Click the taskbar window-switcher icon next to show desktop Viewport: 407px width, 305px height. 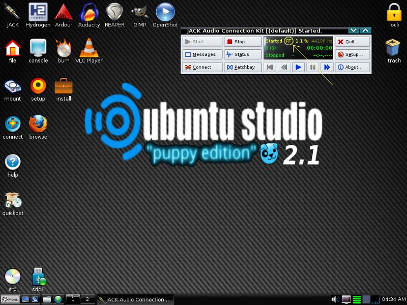point(35,299)
